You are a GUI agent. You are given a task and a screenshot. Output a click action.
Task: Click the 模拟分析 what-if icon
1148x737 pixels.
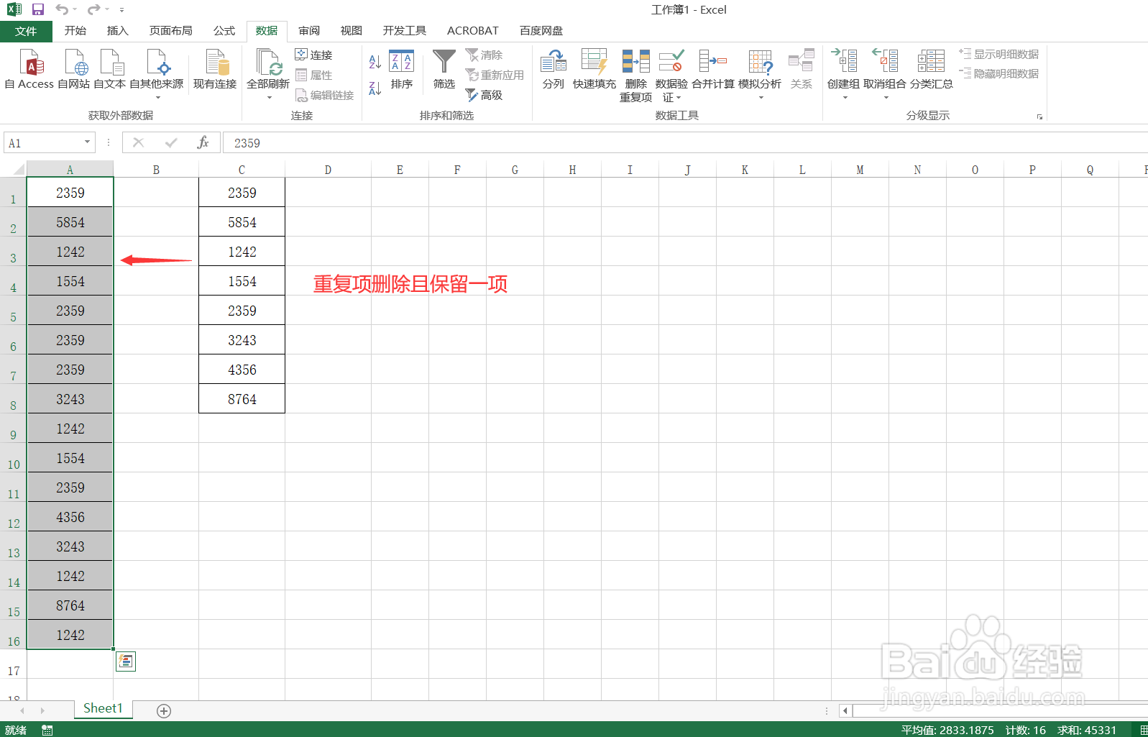[x=760, y=63]
